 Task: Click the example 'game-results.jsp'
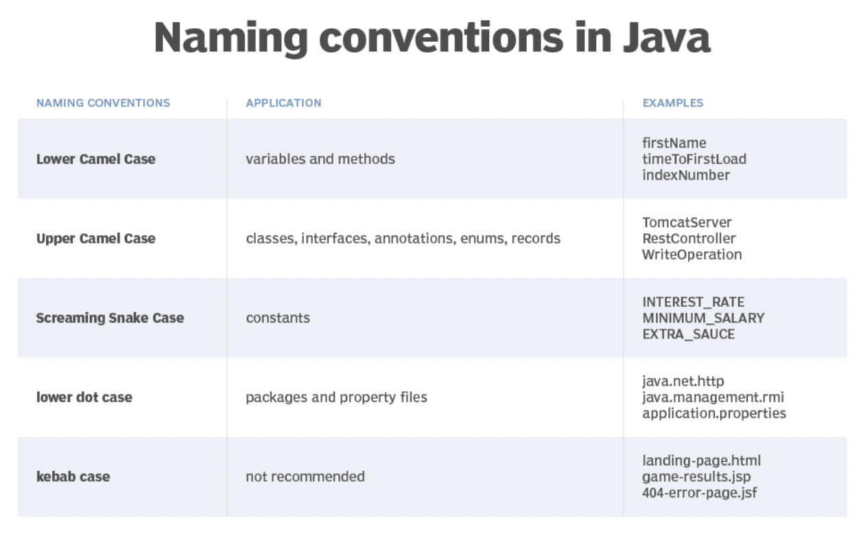coord(696,476)
